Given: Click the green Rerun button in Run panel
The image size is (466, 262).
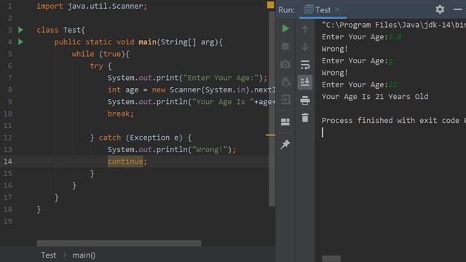Looking at the screenshot, I should point(285,28).
